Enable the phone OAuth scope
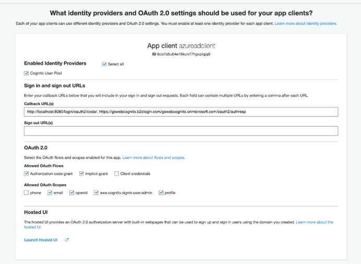 (26, 193)
